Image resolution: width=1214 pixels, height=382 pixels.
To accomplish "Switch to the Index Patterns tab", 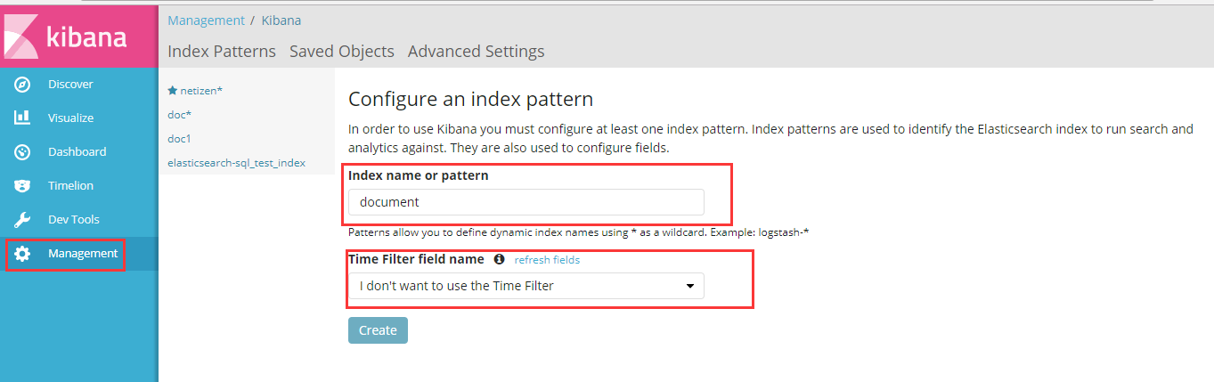I will click(x=222, y=51).
